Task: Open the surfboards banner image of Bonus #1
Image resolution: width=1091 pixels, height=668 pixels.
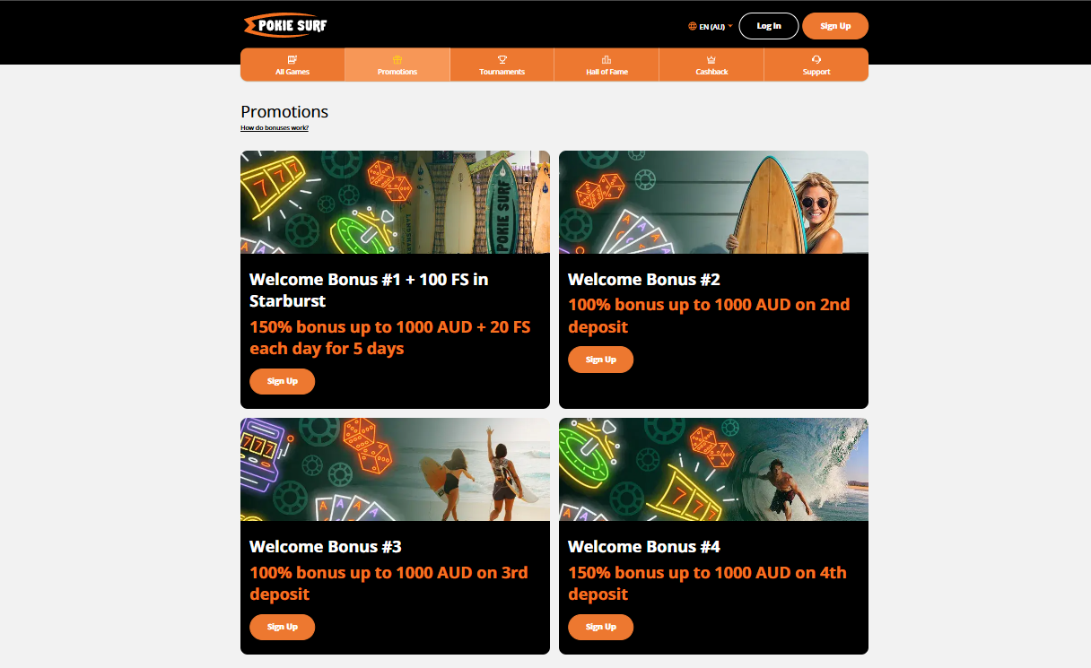Action: click(395, 202)
